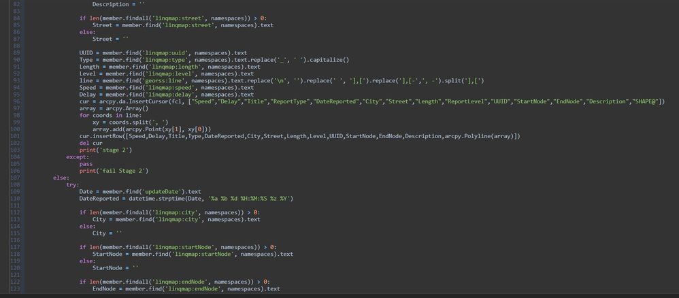Click 'xy = coords.split' assignment
This screenshot has width=679, height=298.
(x=119, y=122)
